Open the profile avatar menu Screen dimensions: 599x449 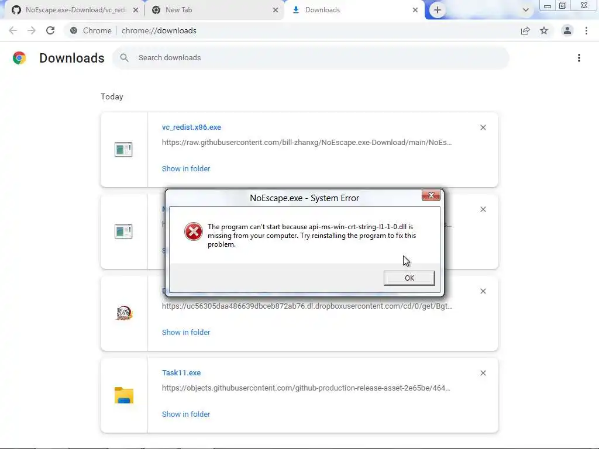tap(567, 30)
